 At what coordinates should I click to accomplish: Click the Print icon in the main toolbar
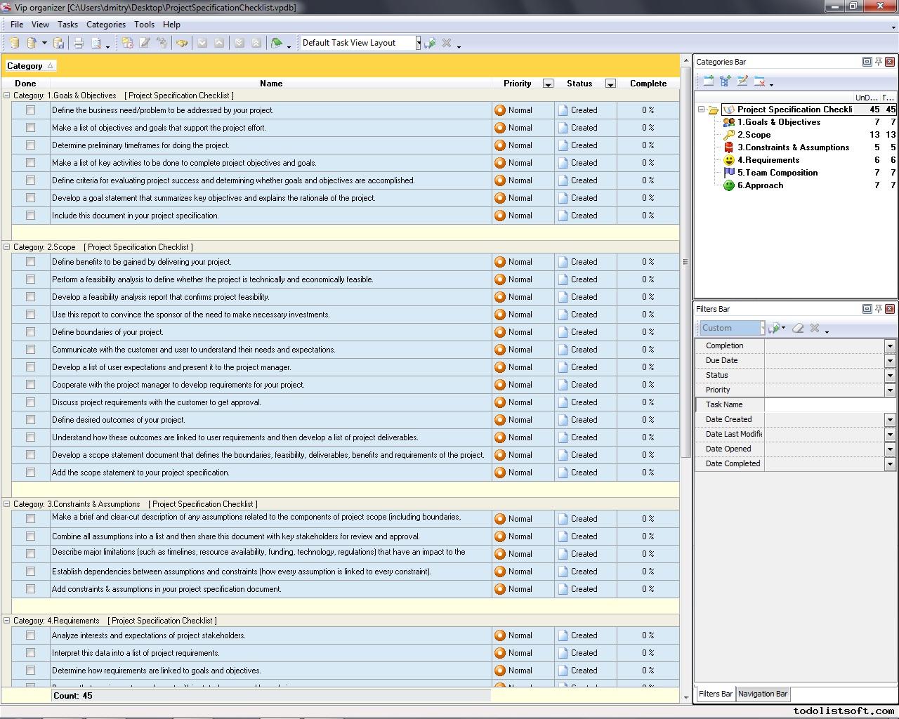[x=79, y=43]
